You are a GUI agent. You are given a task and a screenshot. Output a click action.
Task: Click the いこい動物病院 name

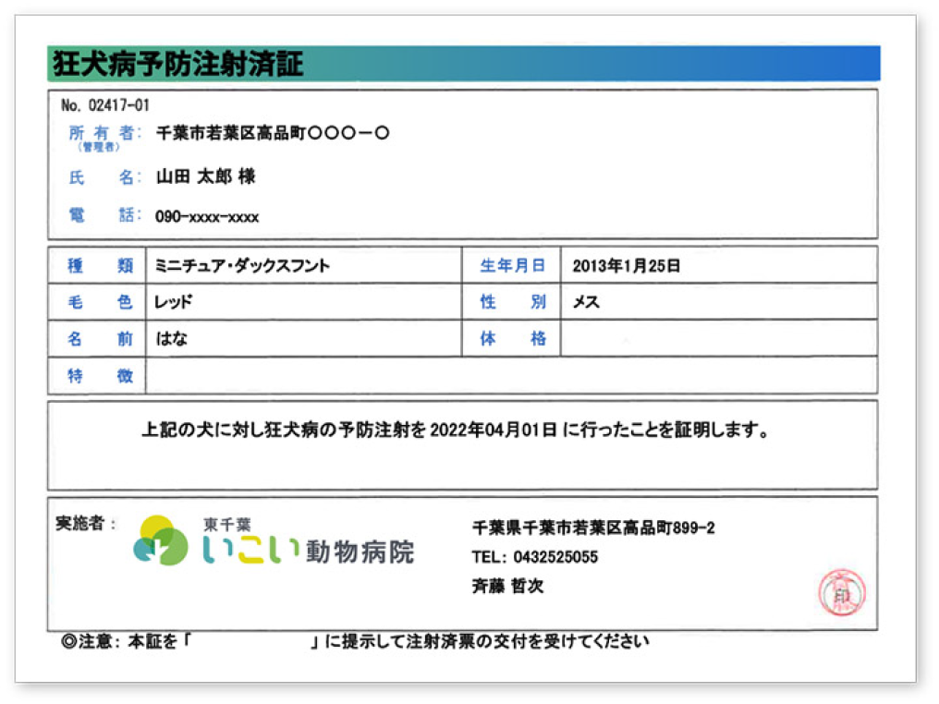click(x=309, y=551)
